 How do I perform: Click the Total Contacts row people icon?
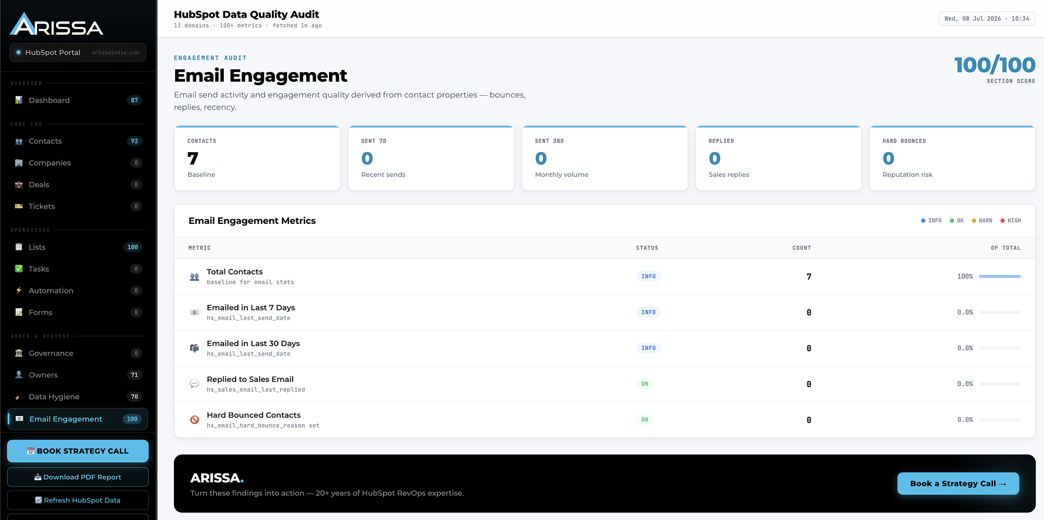tap(194, 277)
